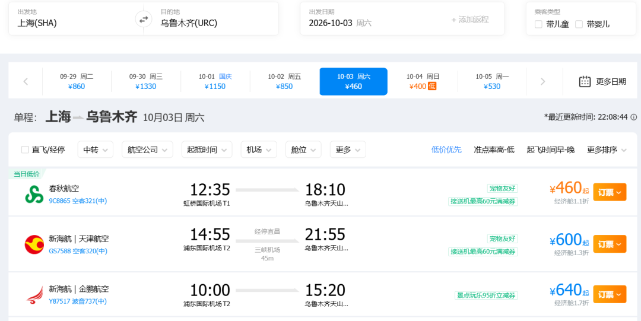Select the 09-29 周二 date tab
641x321 pixels.
(x=77, y=81)
